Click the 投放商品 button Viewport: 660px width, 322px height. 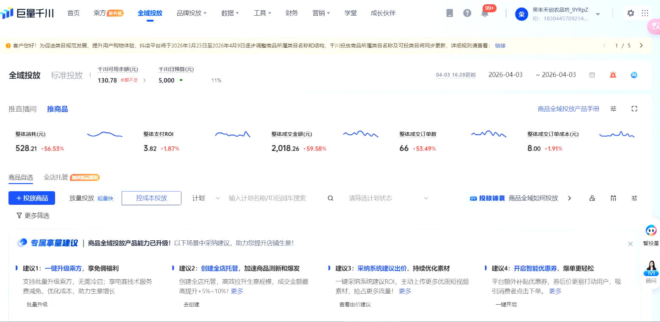[32, 198]
